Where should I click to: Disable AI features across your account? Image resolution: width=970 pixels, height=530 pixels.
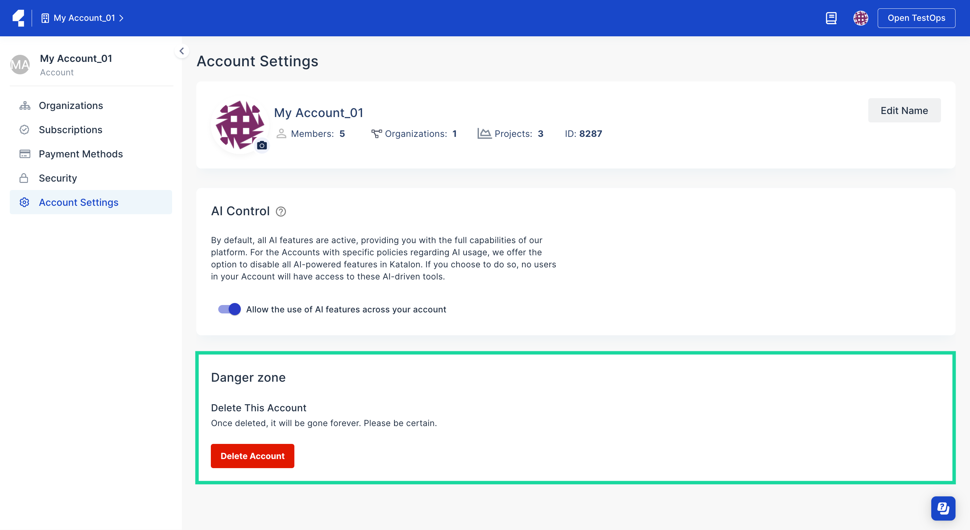coord(229,309)
